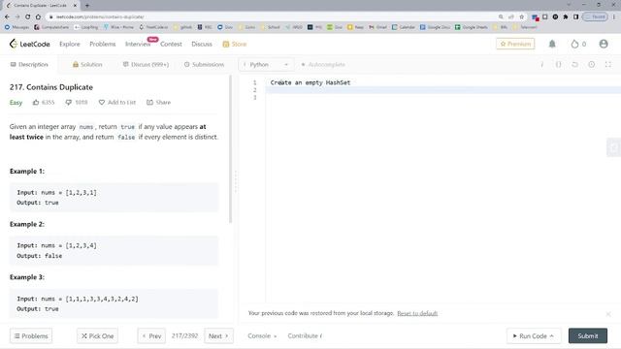Go to Next problem
Viewport: 621px width, 349px height.
(x=218, y=336)
